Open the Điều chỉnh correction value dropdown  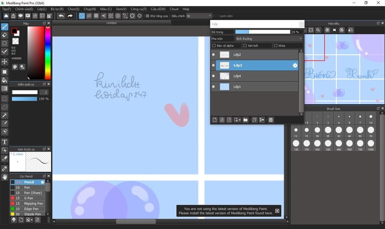tap(199, 16)
